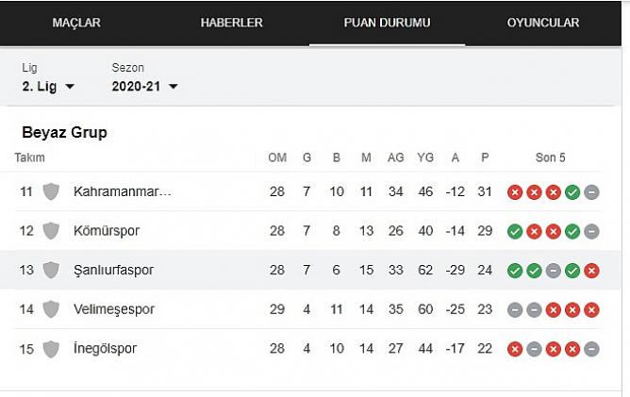Open the Lig dropdown showing 2. Lig
Viewport: 630px width, 397px height.
(48, 87)
